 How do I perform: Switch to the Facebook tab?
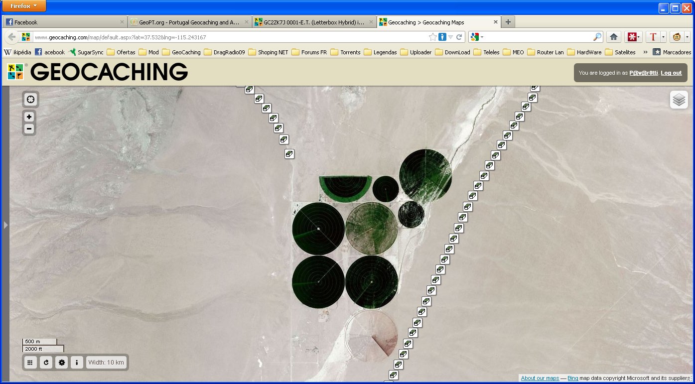click(x=65, y=22)
